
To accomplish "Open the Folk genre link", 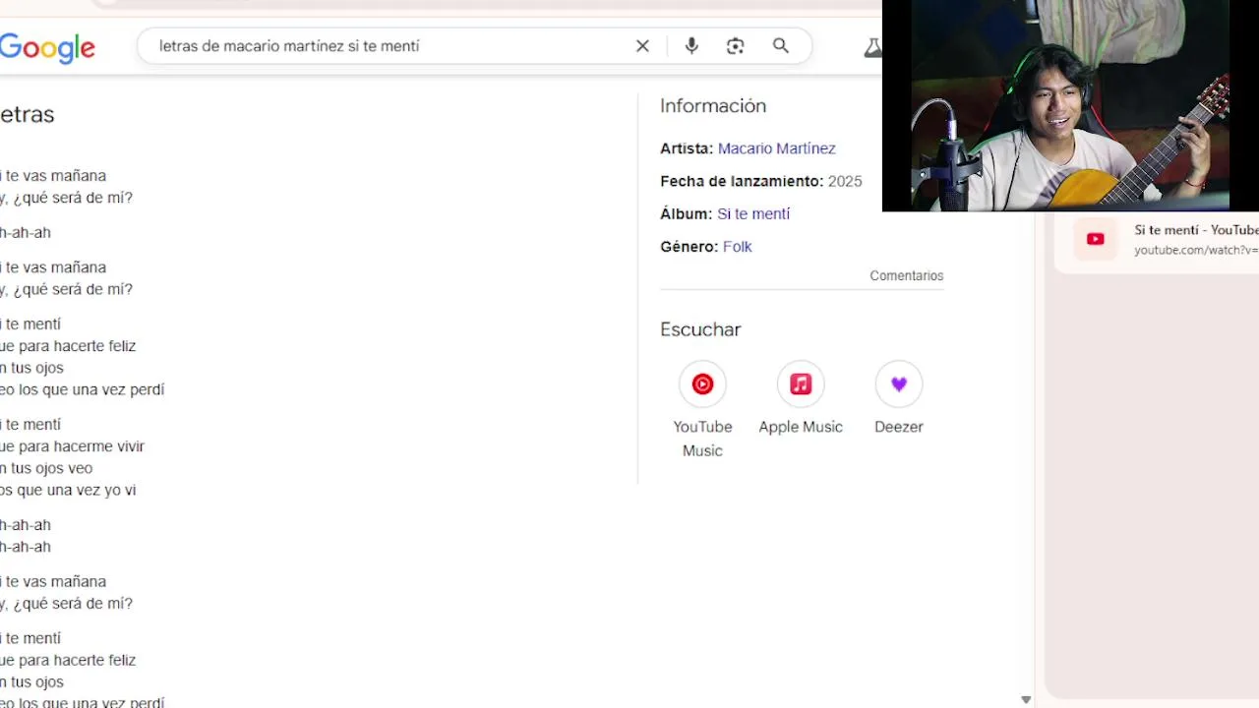I will [x=737, y=247].
